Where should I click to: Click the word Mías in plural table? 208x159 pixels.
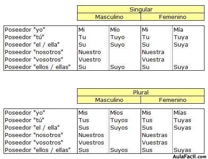[x=180, y=113]
